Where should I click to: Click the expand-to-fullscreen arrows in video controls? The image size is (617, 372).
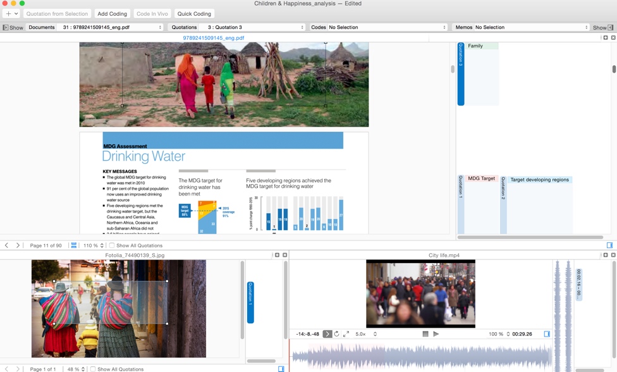click(346, 334)
